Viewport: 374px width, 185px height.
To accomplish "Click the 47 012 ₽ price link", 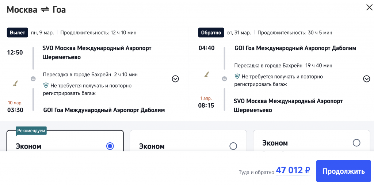I will coord(293,170).
